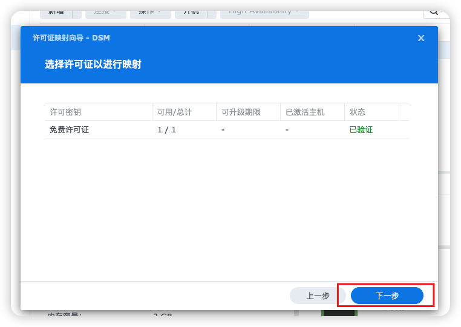Click the 许可密钥 column header
This screenshot has width=461, height=327.
pyautogui.click(x=98, y=112)
